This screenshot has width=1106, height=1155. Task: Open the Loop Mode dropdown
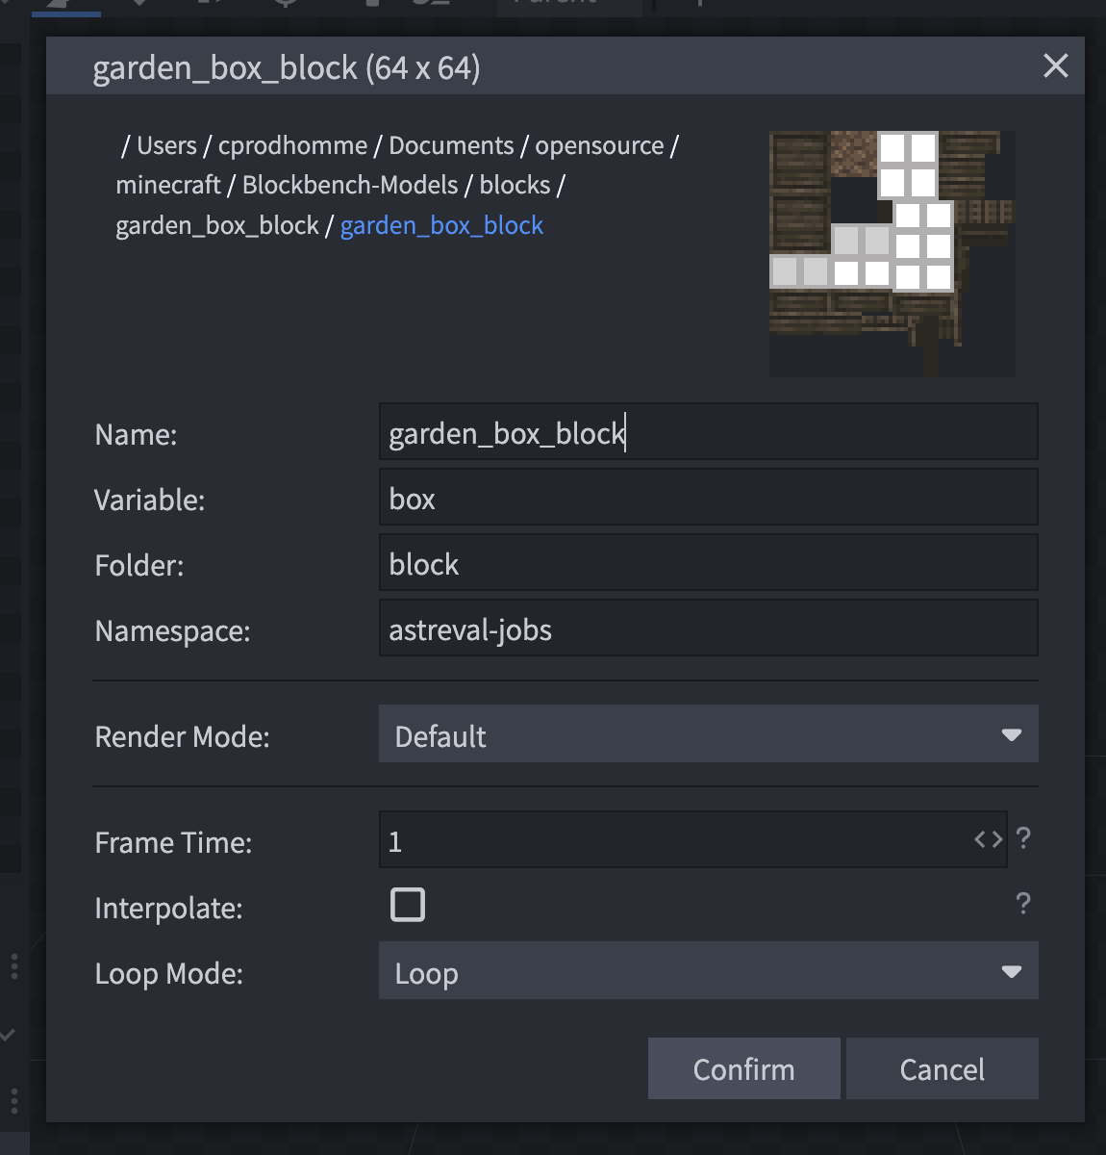(x=708, y=972)
